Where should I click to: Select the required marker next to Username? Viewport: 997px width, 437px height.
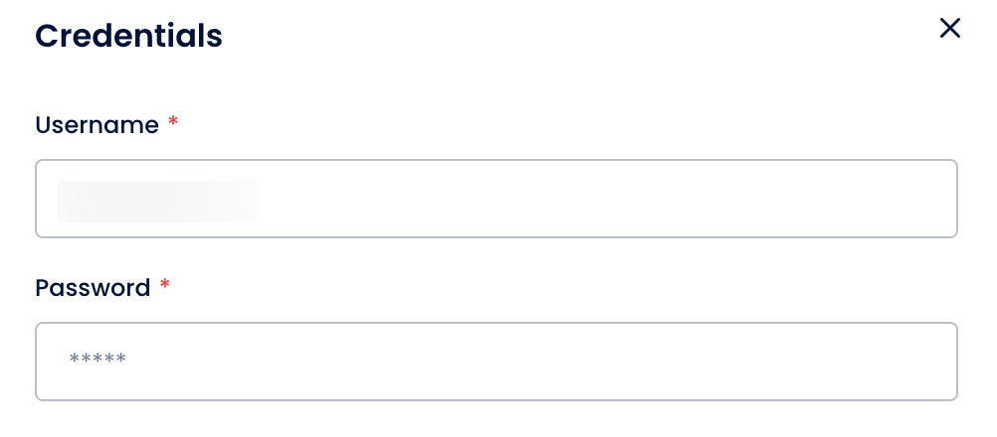[173, 122]
